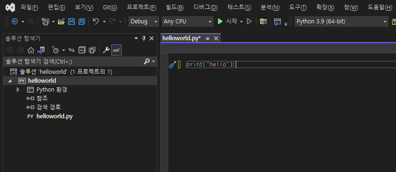Screen dimensions: 396x172
Task: Pin the helloworld.py tab
Action: [x=207, y=39]
